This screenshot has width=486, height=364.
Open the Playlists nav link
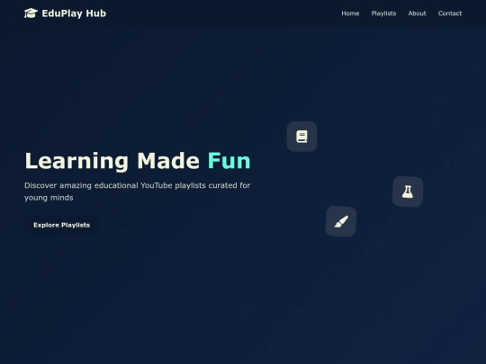pyautogui.click(x=383, y=13)
